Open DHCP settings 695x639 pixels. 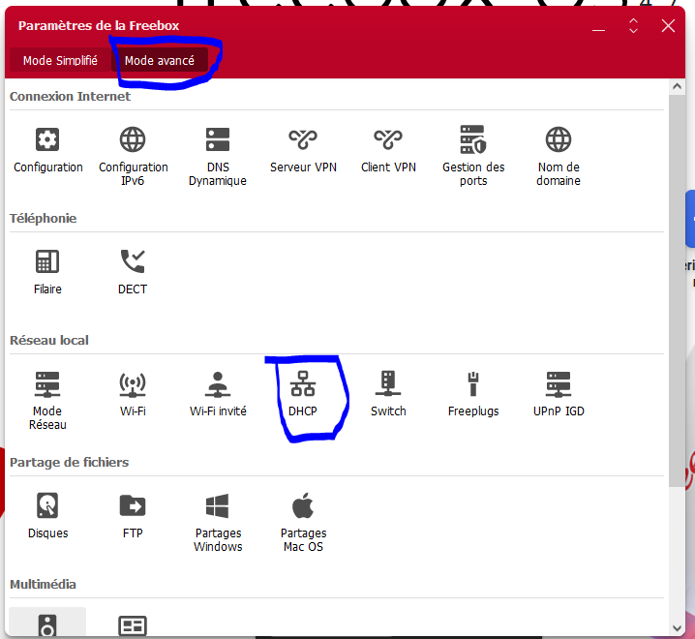pyautogui.click(x=303, y=394)
